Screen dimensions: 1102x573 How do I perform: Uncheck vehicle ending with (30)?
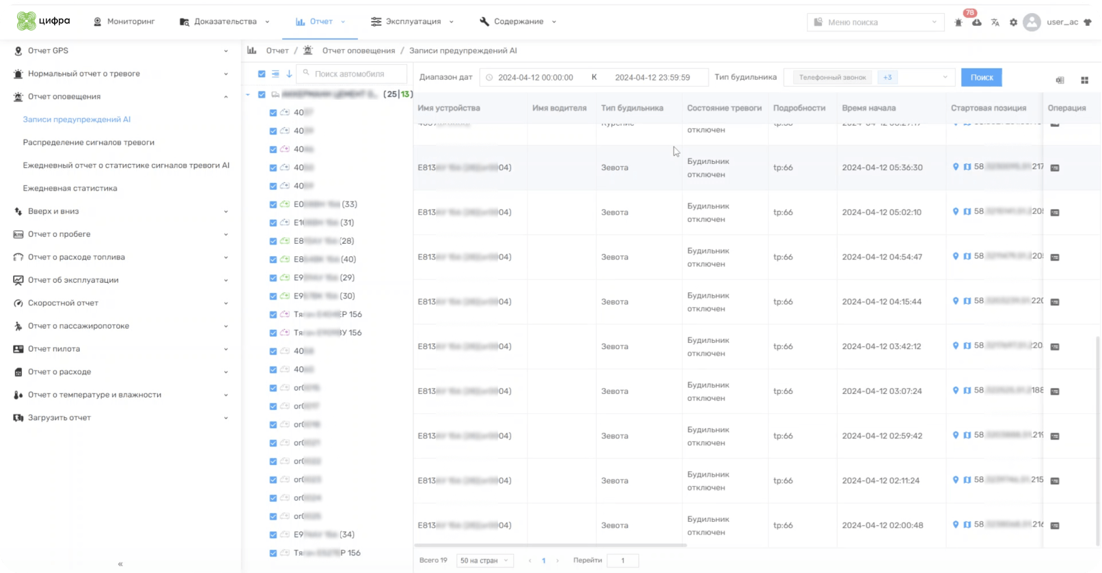[x=273, y=296]
